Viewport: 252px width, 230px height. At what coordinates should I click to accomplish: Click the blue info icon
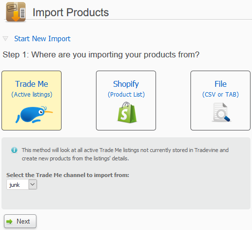pyautogui.click(x=14, y=150)
